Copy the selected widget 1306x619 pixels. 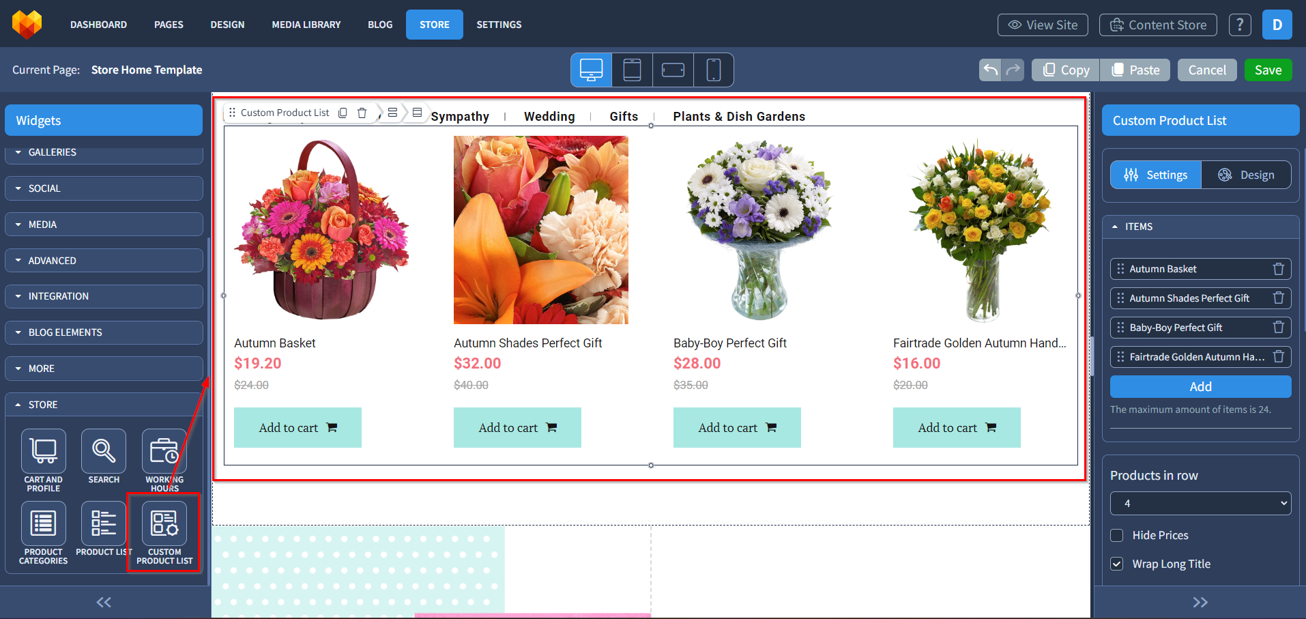(1066, 70)
